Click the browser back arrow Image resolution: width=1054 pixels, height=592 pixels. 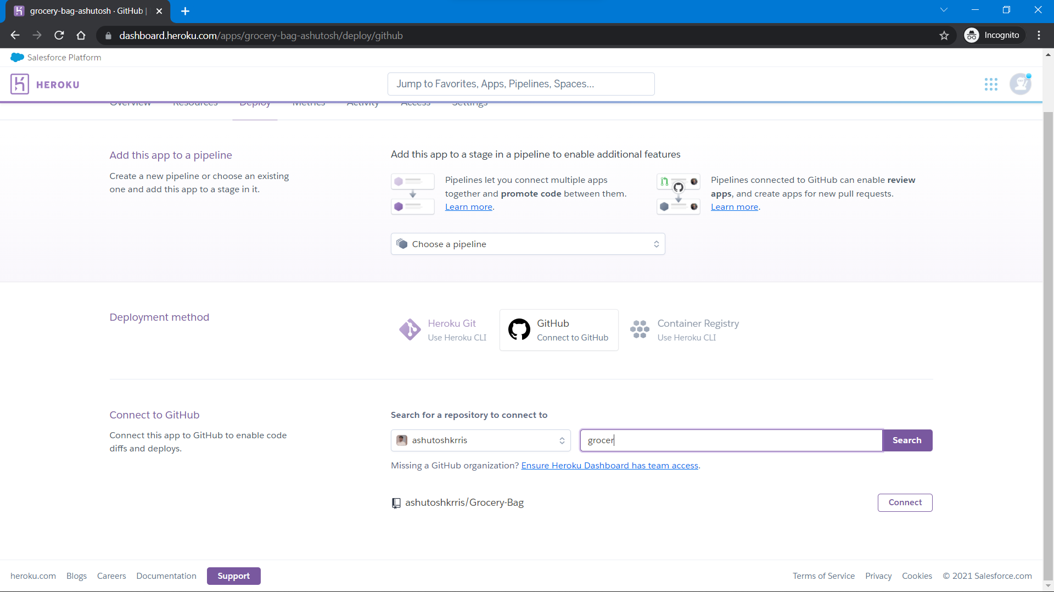coord(15,35)
